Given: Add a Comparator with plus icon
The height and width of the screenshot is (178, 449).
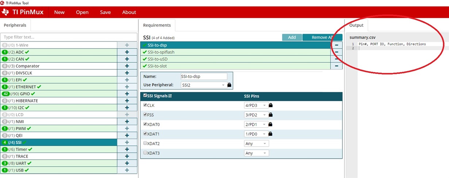Looking at the screenshot, I should coord(127,66).
